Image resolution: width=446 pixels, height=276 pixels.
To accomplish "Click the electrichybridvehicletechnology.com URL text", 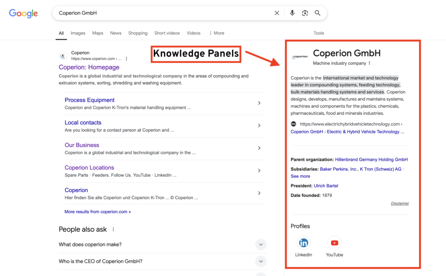I will 351,124.
